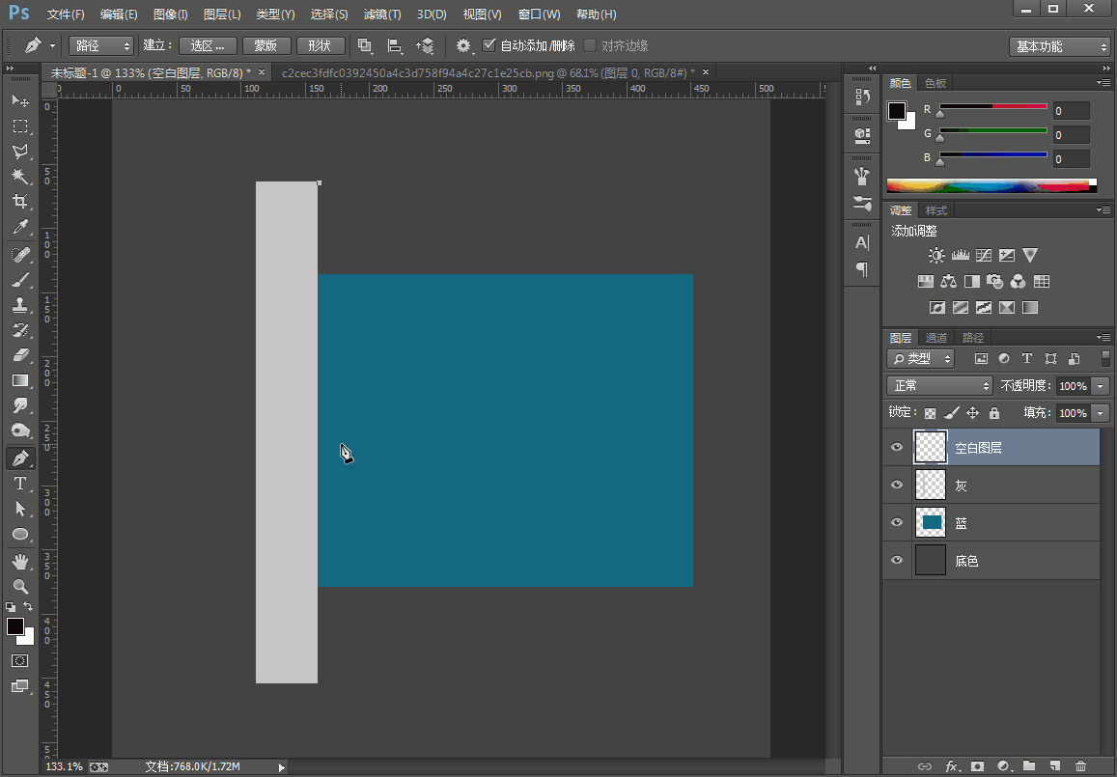
Task: Select the Crop tool
Action: click(x=19, y=202)
